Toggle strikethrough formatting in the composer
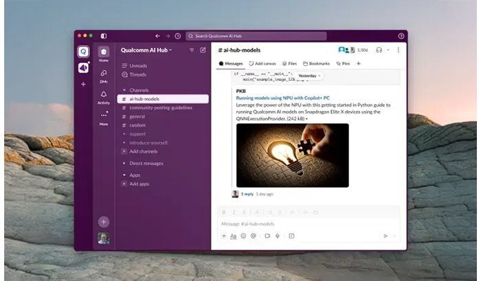 pos(244,212)
